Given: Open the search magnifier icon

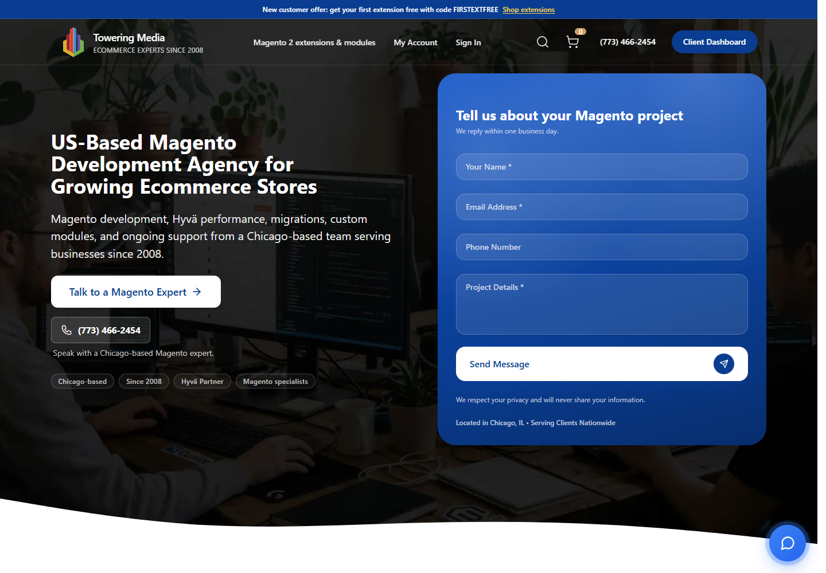Looking at the screenshot, I should point(543,42).
